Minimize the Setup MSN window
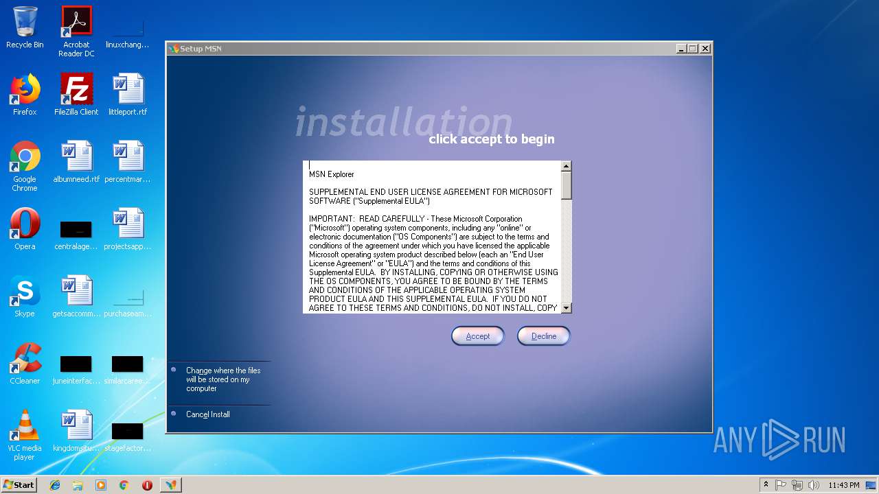 tap(681, 49)
